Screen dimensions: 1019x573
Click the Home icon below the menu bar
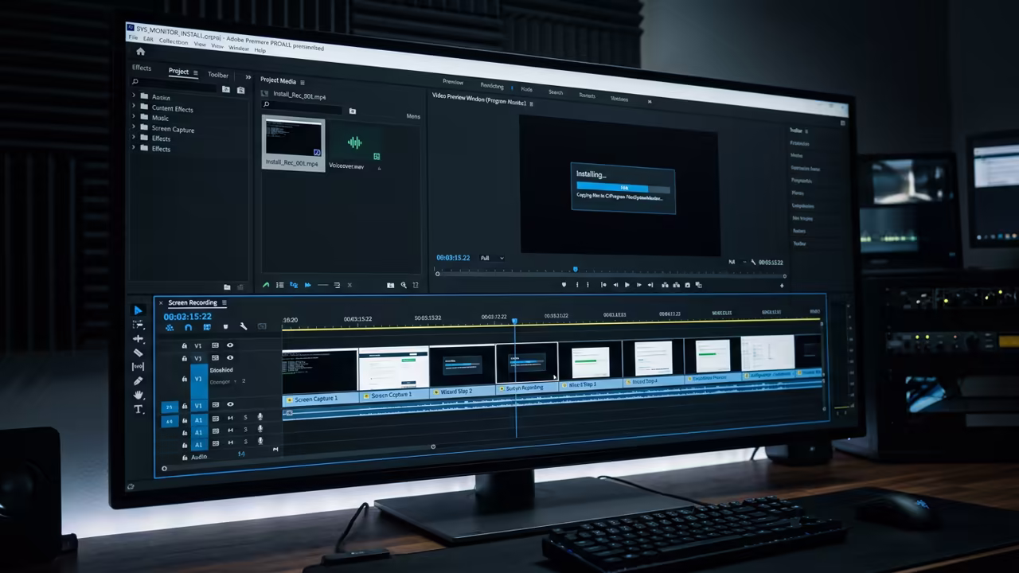tap(141, 52)
